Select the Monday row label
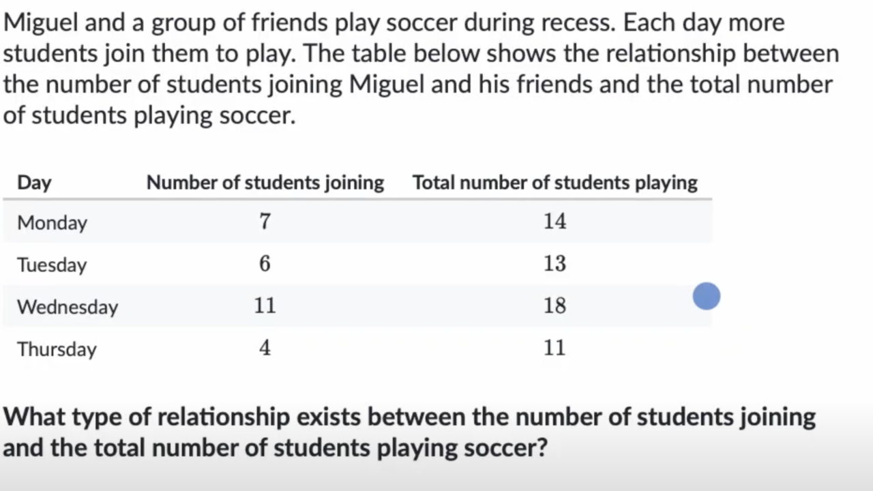Image resolution: width=873 pixels, height=491 pixels. click(x=52, y=223)
